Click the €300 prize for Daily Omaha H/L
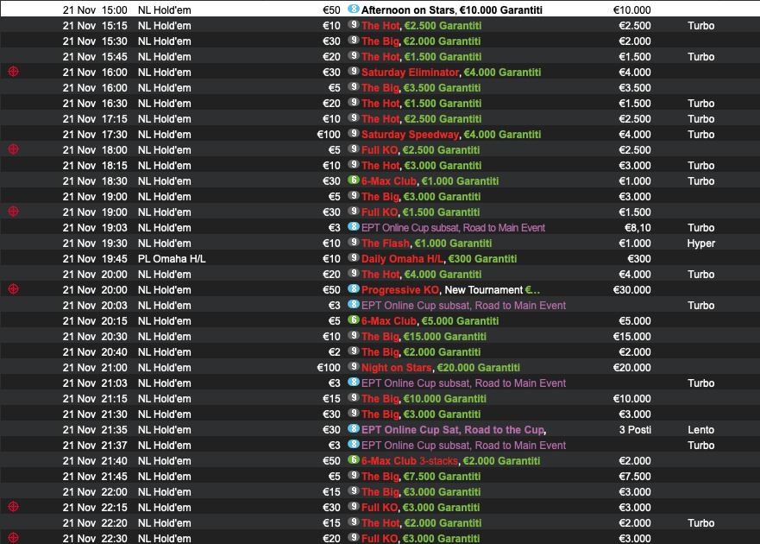The image size is (760, 544). pos(639,259)
